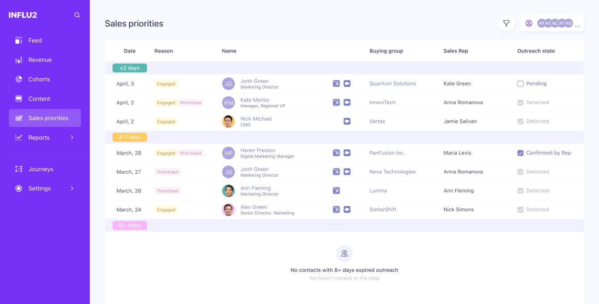Click the INFLU2 logo
Screen dimensions: 599x304
click(23, 15)
